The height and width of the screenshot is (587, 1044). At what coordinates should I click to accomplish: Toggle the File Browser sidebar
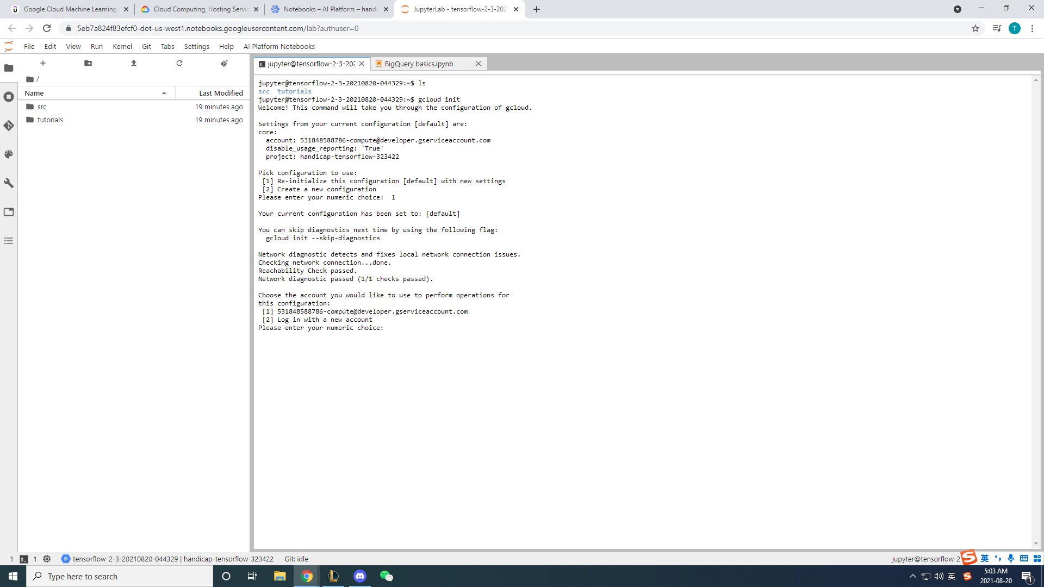(x=9, y=68)
